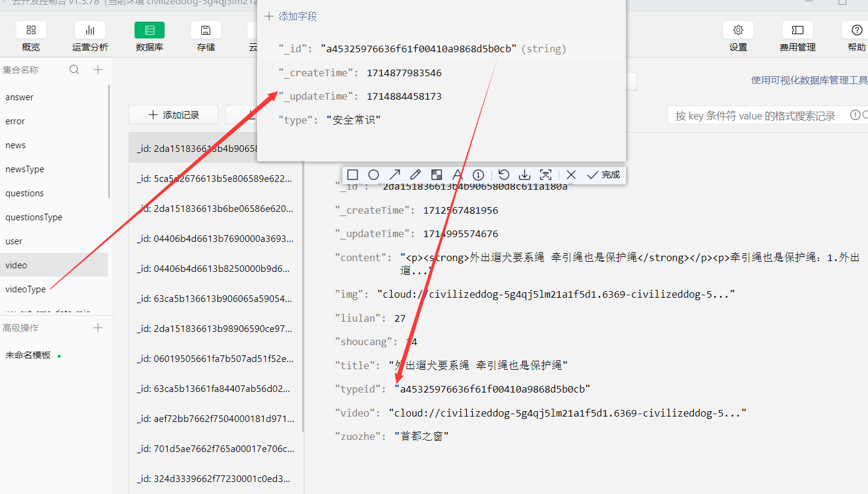Image resolution: width=868 pixels, height=494 pixels.
Task: Open the 概览 tab
Action: [x=31, y=36]
